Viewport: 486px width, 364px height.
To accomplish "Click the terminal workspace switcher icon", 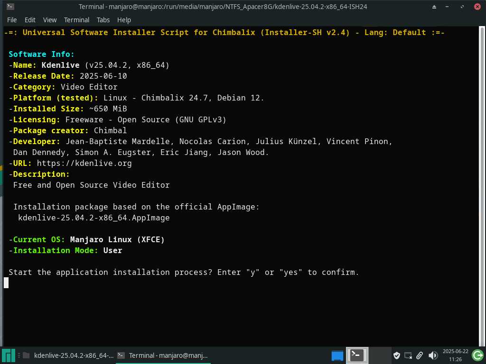I will tap(357, 355).
